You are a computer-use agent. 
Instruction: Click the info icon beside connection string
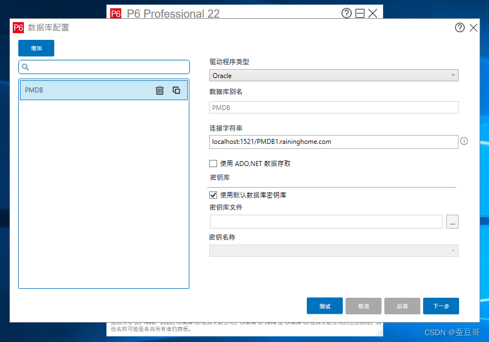tap(464, 142)
